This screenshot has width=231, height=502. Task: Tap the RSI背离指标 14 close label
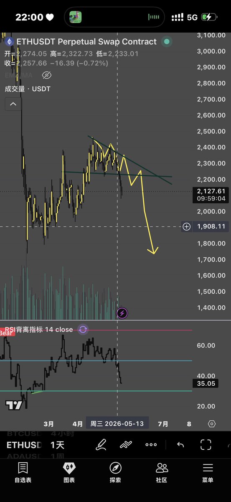tap(39, 330)
